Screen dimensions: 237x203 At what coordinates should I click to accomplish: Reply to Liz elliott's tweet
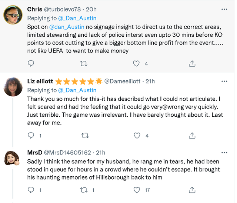(x=31, y=136)
